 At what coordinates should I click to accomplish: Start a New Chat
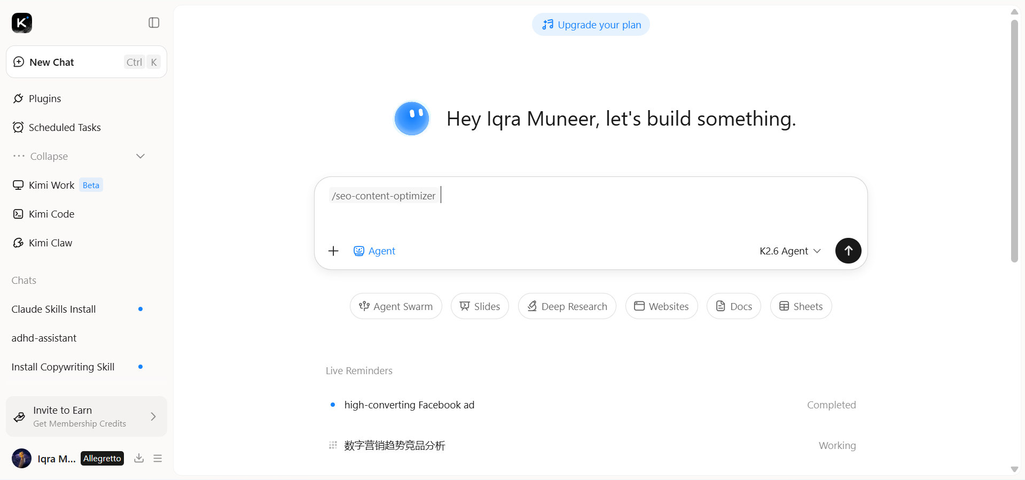(87, 62)
